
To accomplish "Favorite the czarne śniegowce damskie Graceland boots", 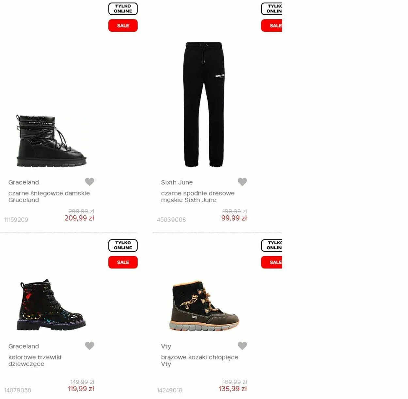I will coord(89,182).
